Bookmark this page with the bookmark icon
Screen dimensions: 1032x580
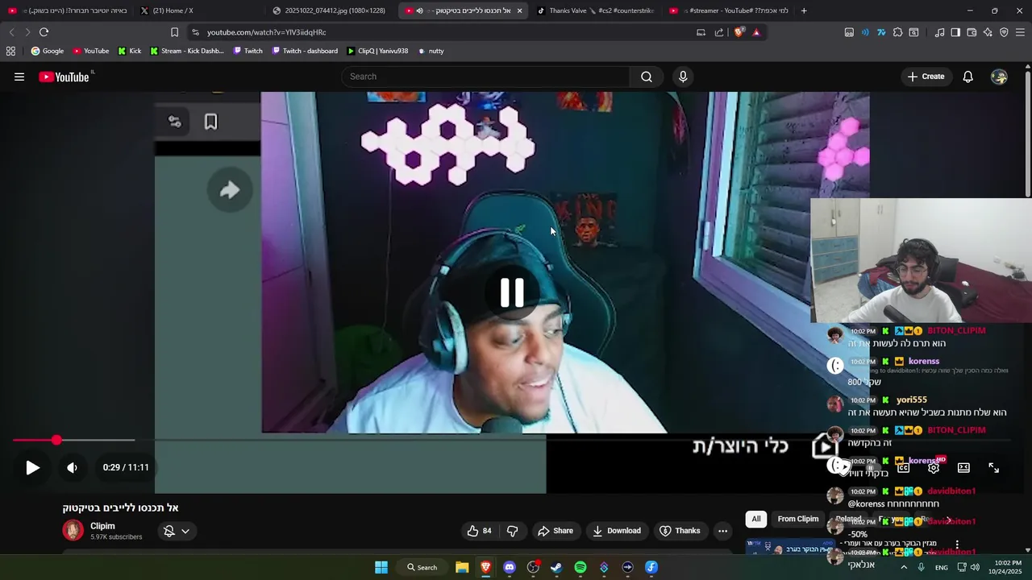pyautogui.click(x=174, y=32)
